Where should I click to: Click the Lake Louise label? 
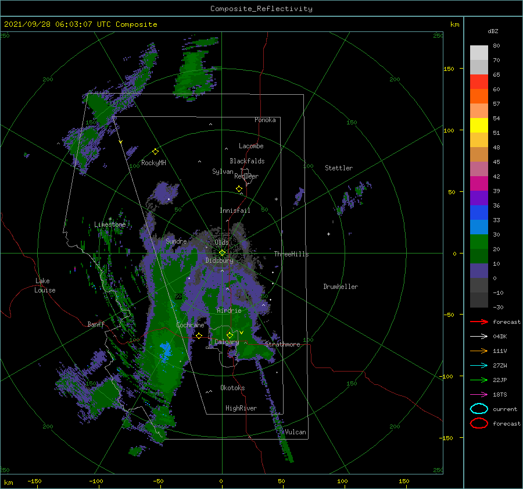tap(45, 285)
